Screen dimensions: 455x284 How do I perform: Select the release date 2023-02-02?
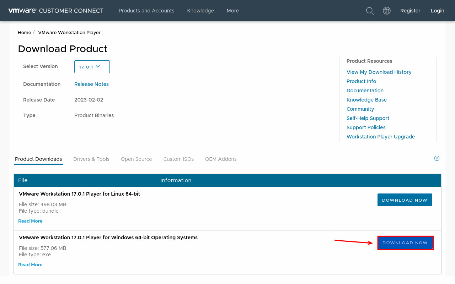tap(89, 100)
